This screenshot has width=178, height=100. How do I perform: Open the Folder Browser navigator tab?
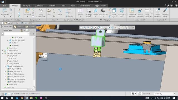tap(19, 27)
